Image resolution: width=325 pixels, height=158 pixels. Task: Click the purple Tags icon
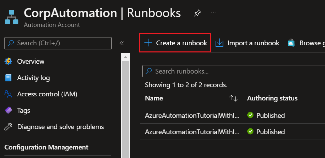pyautogui.click(x=9, y=110)
